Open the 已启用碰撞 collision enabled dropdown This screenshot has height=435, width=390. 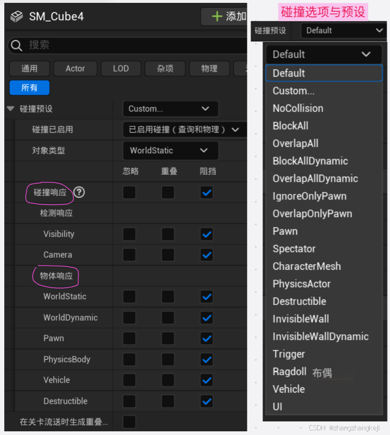coord(185,129)
